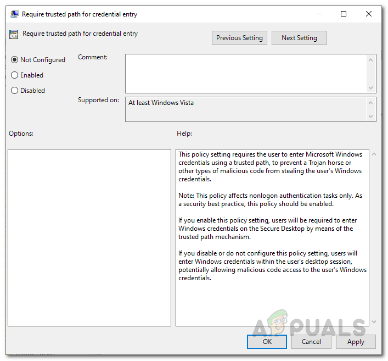The image size is (388, 361).
Task: Click the 'Note: This policy affects nonlogon' paragraph
Action: 270,199
